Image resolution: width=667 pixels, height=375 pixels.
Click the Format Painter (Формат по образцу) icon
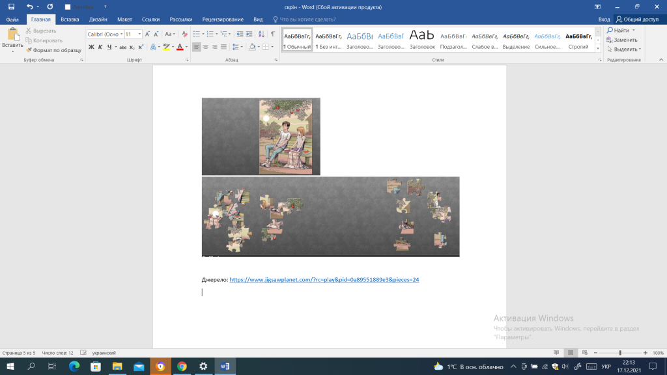pyautogui.click(x=29, y=49)
